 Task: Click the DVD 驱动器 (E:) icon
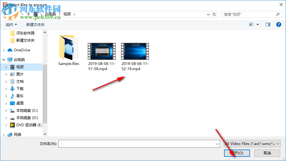12,125
